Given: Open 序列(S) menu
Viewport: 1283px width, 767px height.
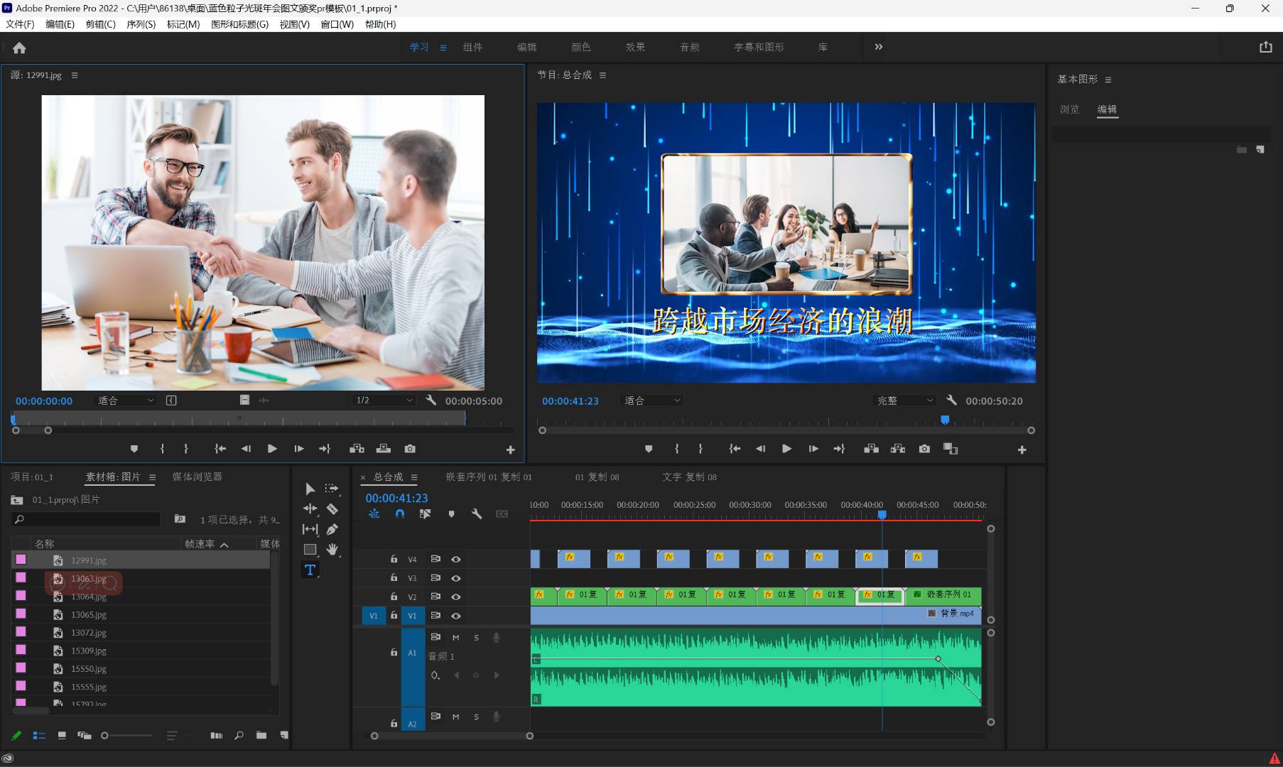Looking at the screenshot, I should (x=141, y=24).
